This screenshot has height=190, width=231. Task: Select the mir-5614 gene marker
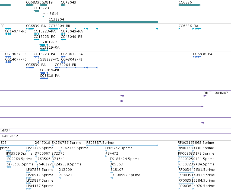(x=43, y=16)
